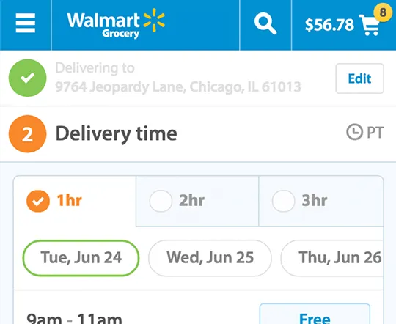
Task: Click the cart badge showing 8 items
Action: tap(383, 12)
